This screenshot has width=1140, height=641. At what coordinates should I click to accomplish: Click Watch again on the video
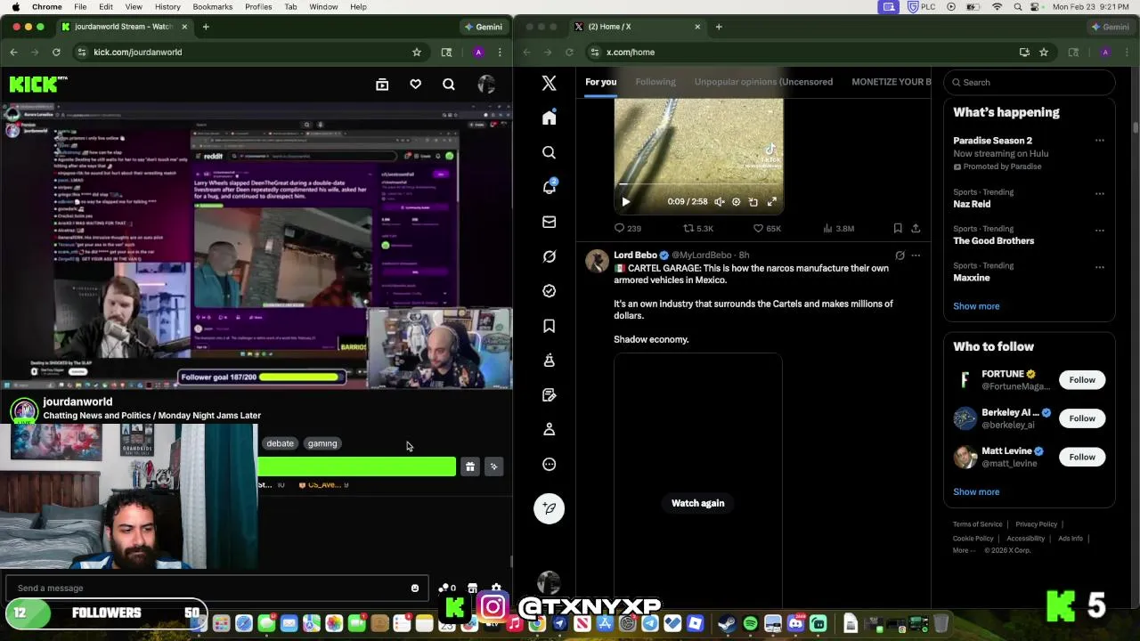[698, 503]
